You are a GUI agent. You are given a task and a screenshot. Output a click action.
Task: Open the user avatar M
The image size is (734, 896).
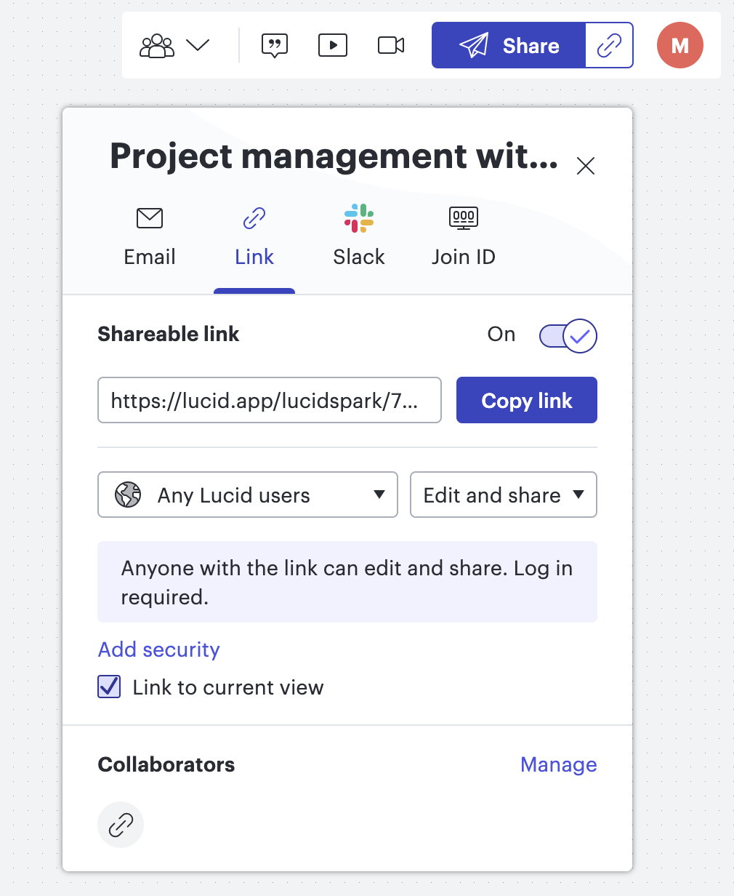pos(679,46)
